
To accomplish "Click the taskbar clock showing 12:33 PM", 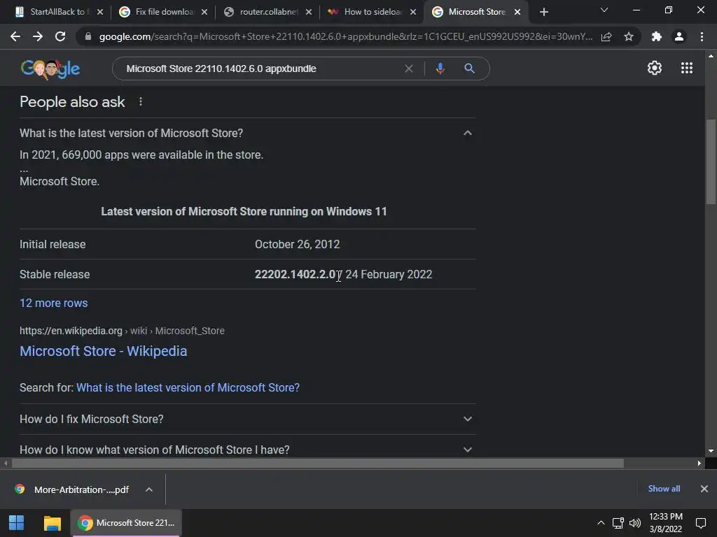I will (666, 523).
